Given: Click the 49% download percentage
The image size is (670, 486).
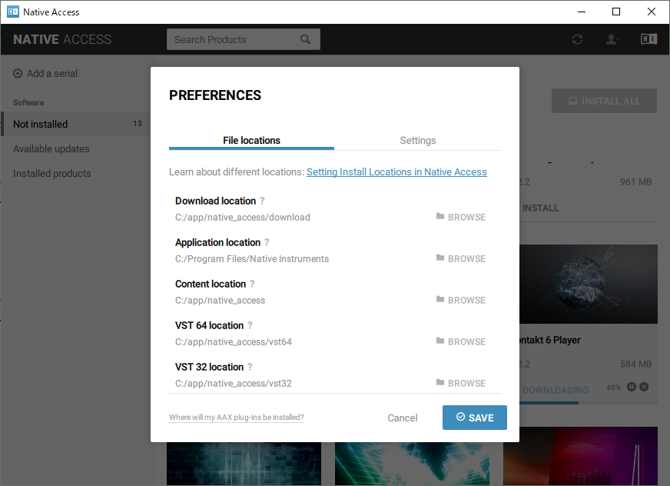Looking at the screenshot, I should click(x=613, y=388).
